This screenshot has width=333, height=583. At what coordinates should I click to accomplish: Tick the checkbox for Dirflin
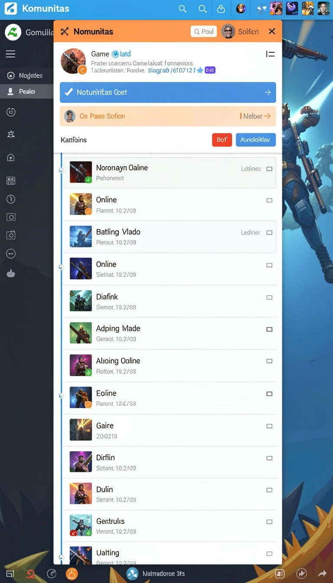pyautogui.click(x=269, y=458)
